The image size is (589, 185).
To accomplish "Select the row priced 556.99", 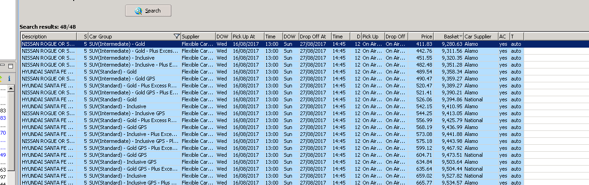I will point(272,120).
